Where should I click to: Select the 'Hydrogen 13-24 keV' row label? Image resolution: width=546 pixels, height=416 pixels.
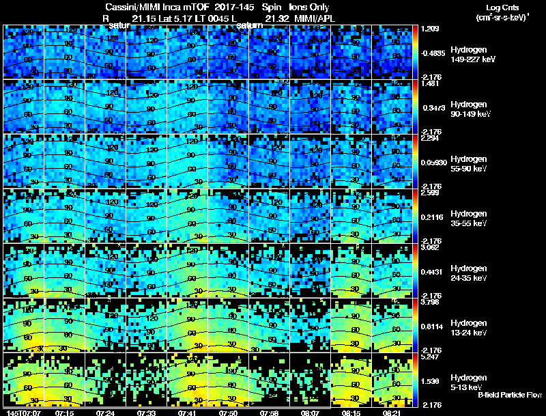click(469, 328)
